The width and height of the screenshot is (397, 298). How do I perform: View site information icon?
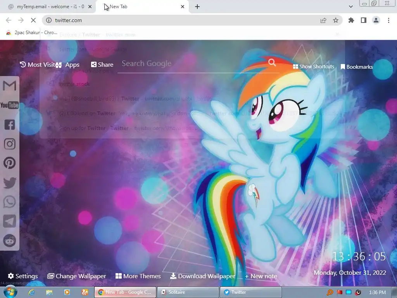(49, 20)
